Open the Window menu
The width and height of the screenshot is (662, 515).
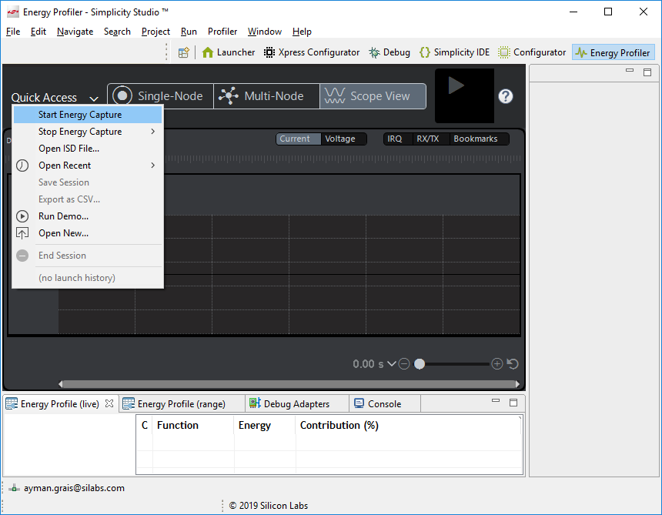(265, 32)
